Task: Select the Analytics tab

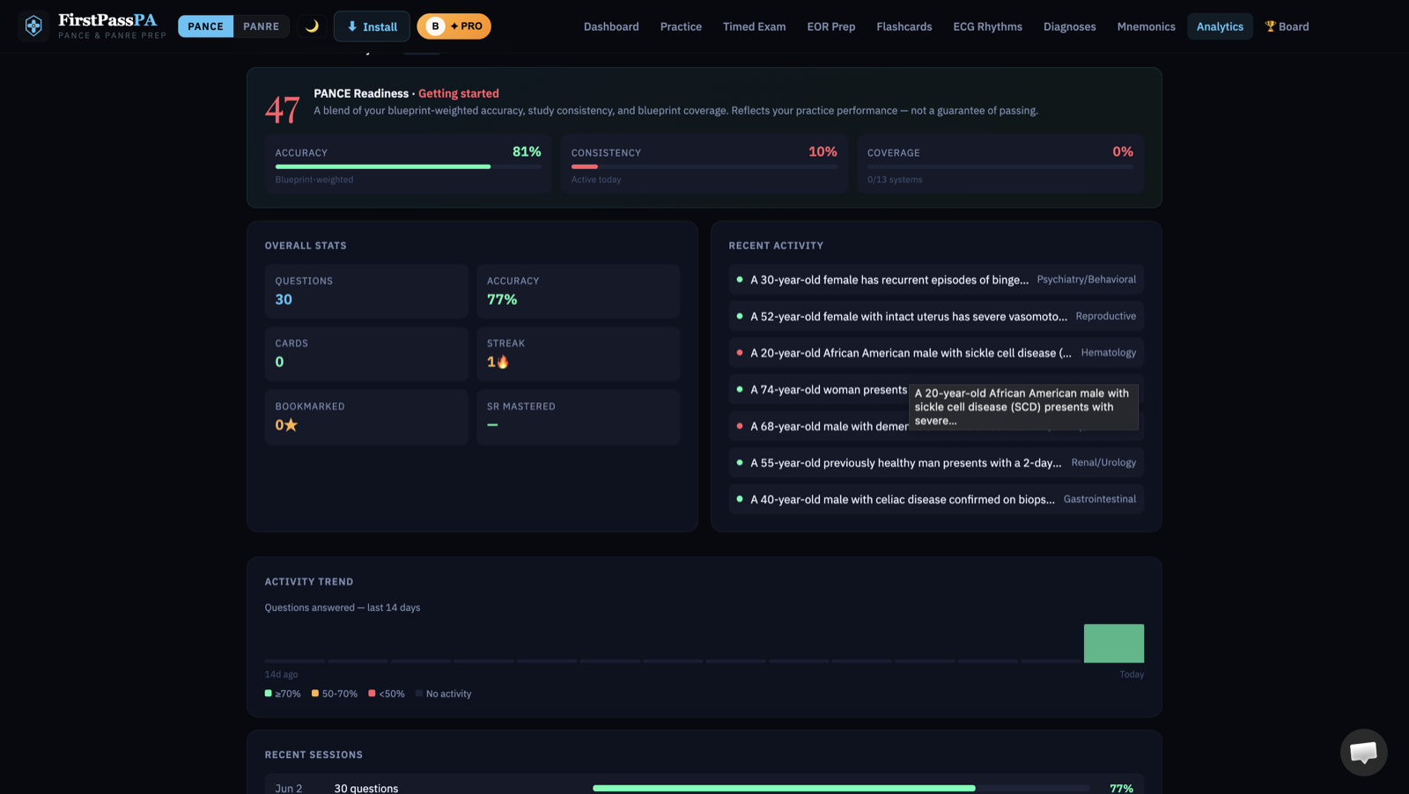Action: point(1220,26)
